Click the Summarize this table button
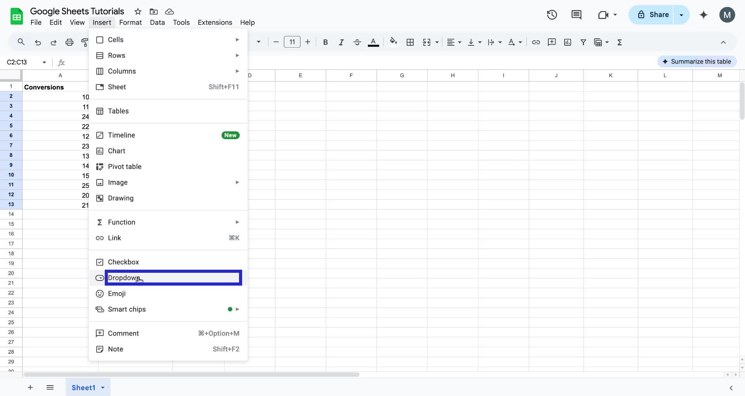The image size is (745, 396). coord(697,61)
